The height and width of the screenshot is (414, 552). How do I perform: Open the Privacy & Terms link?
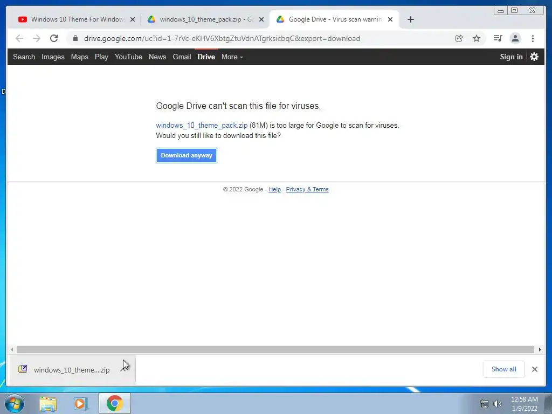point(307,189)
